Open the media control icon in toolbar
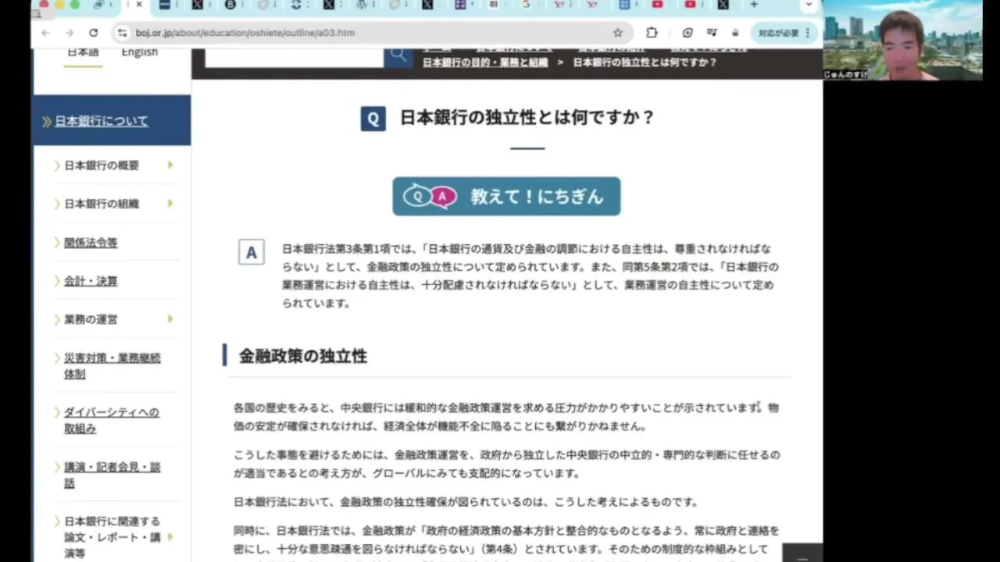The width and height of the screenshot is (1000, 562). (x=712, y=33)
